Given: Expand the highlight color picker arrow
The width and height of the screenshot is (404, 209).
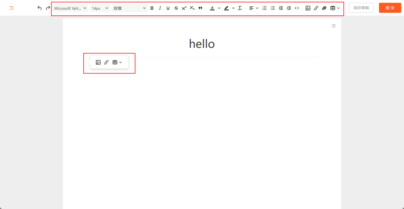Looking at the screenshot, I should click(233, 8).
